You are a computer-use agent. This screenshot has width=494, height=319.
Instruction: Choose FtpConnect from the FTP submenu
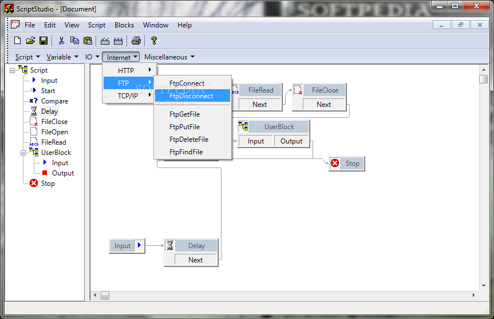pos(193,83)
